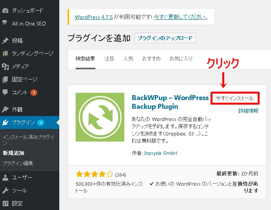The width and height of the screenshot is (271, 210).
Task: Open the 詳細情報 details link
Action: click(248, 111)
